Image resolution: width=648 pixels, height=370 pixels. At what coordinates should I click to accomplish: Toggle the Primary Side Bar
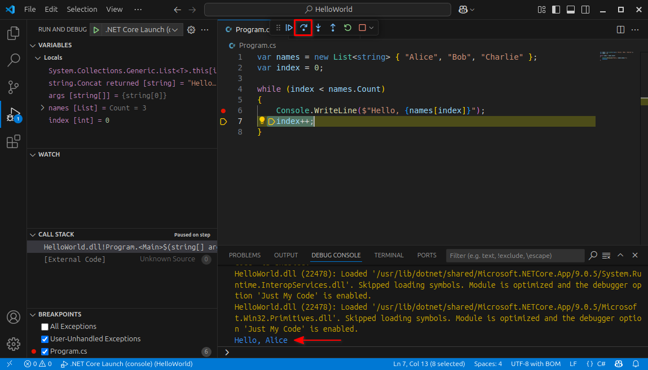click(556, 10)
